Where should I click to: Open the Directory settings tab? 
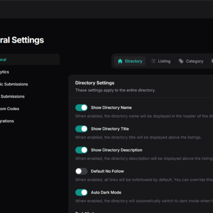(x=130, y=61)
